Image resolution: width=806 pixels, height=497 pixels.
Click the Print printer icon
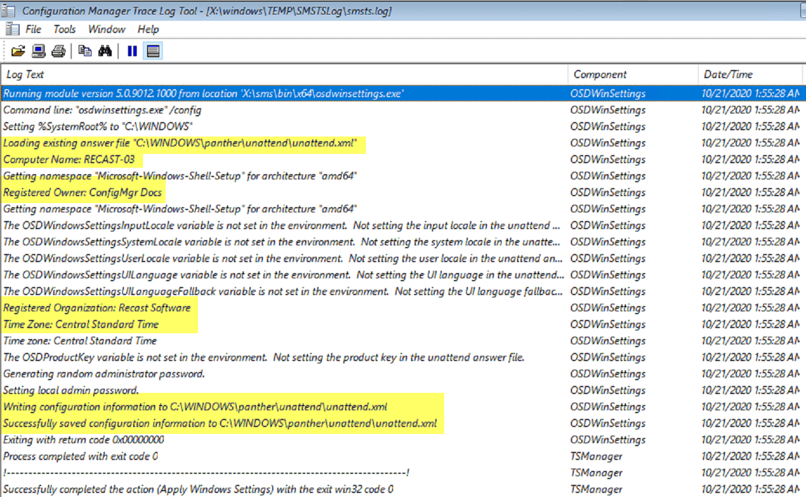click(x=58, y=51)
